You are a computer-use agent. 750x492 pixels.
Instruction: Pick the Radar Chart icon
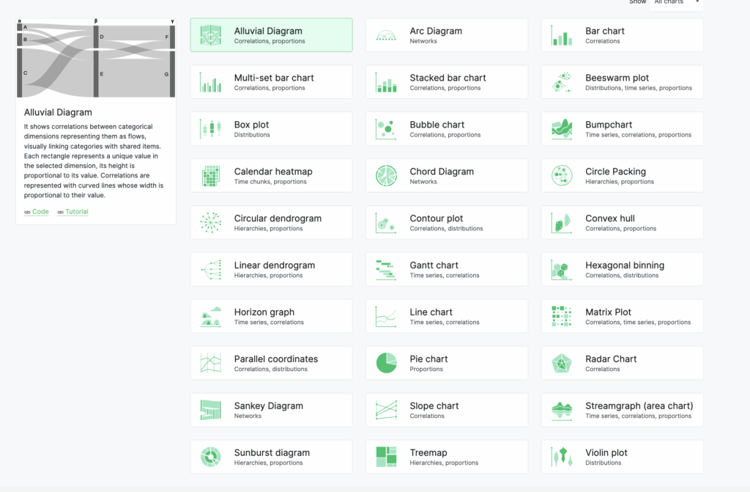(x=562, y=363)
